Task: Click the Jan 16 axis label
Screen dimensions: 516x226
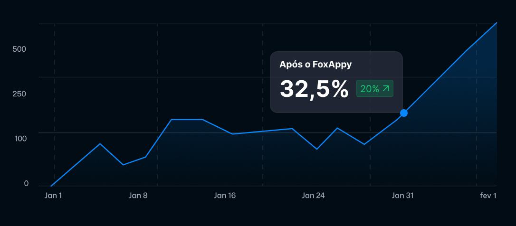Action: [x=225, y=195]
